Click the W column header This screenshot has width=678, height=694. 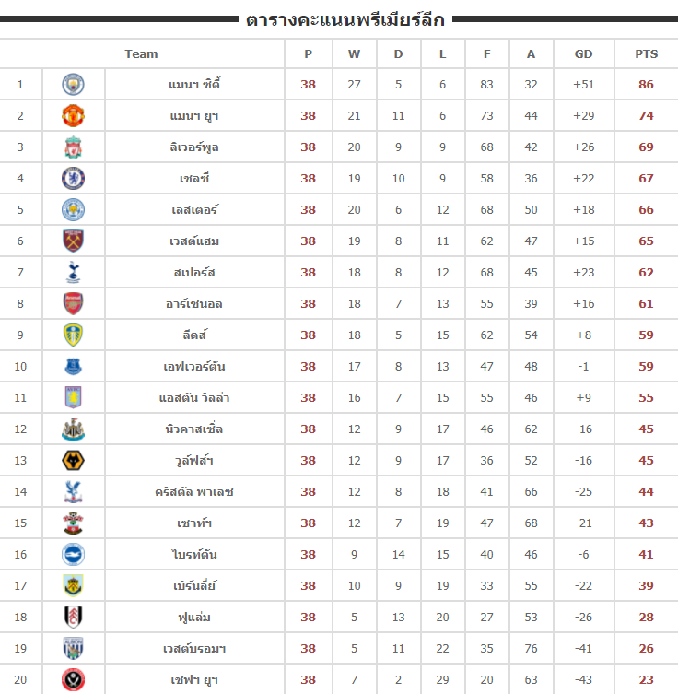(x=354, y=54)
